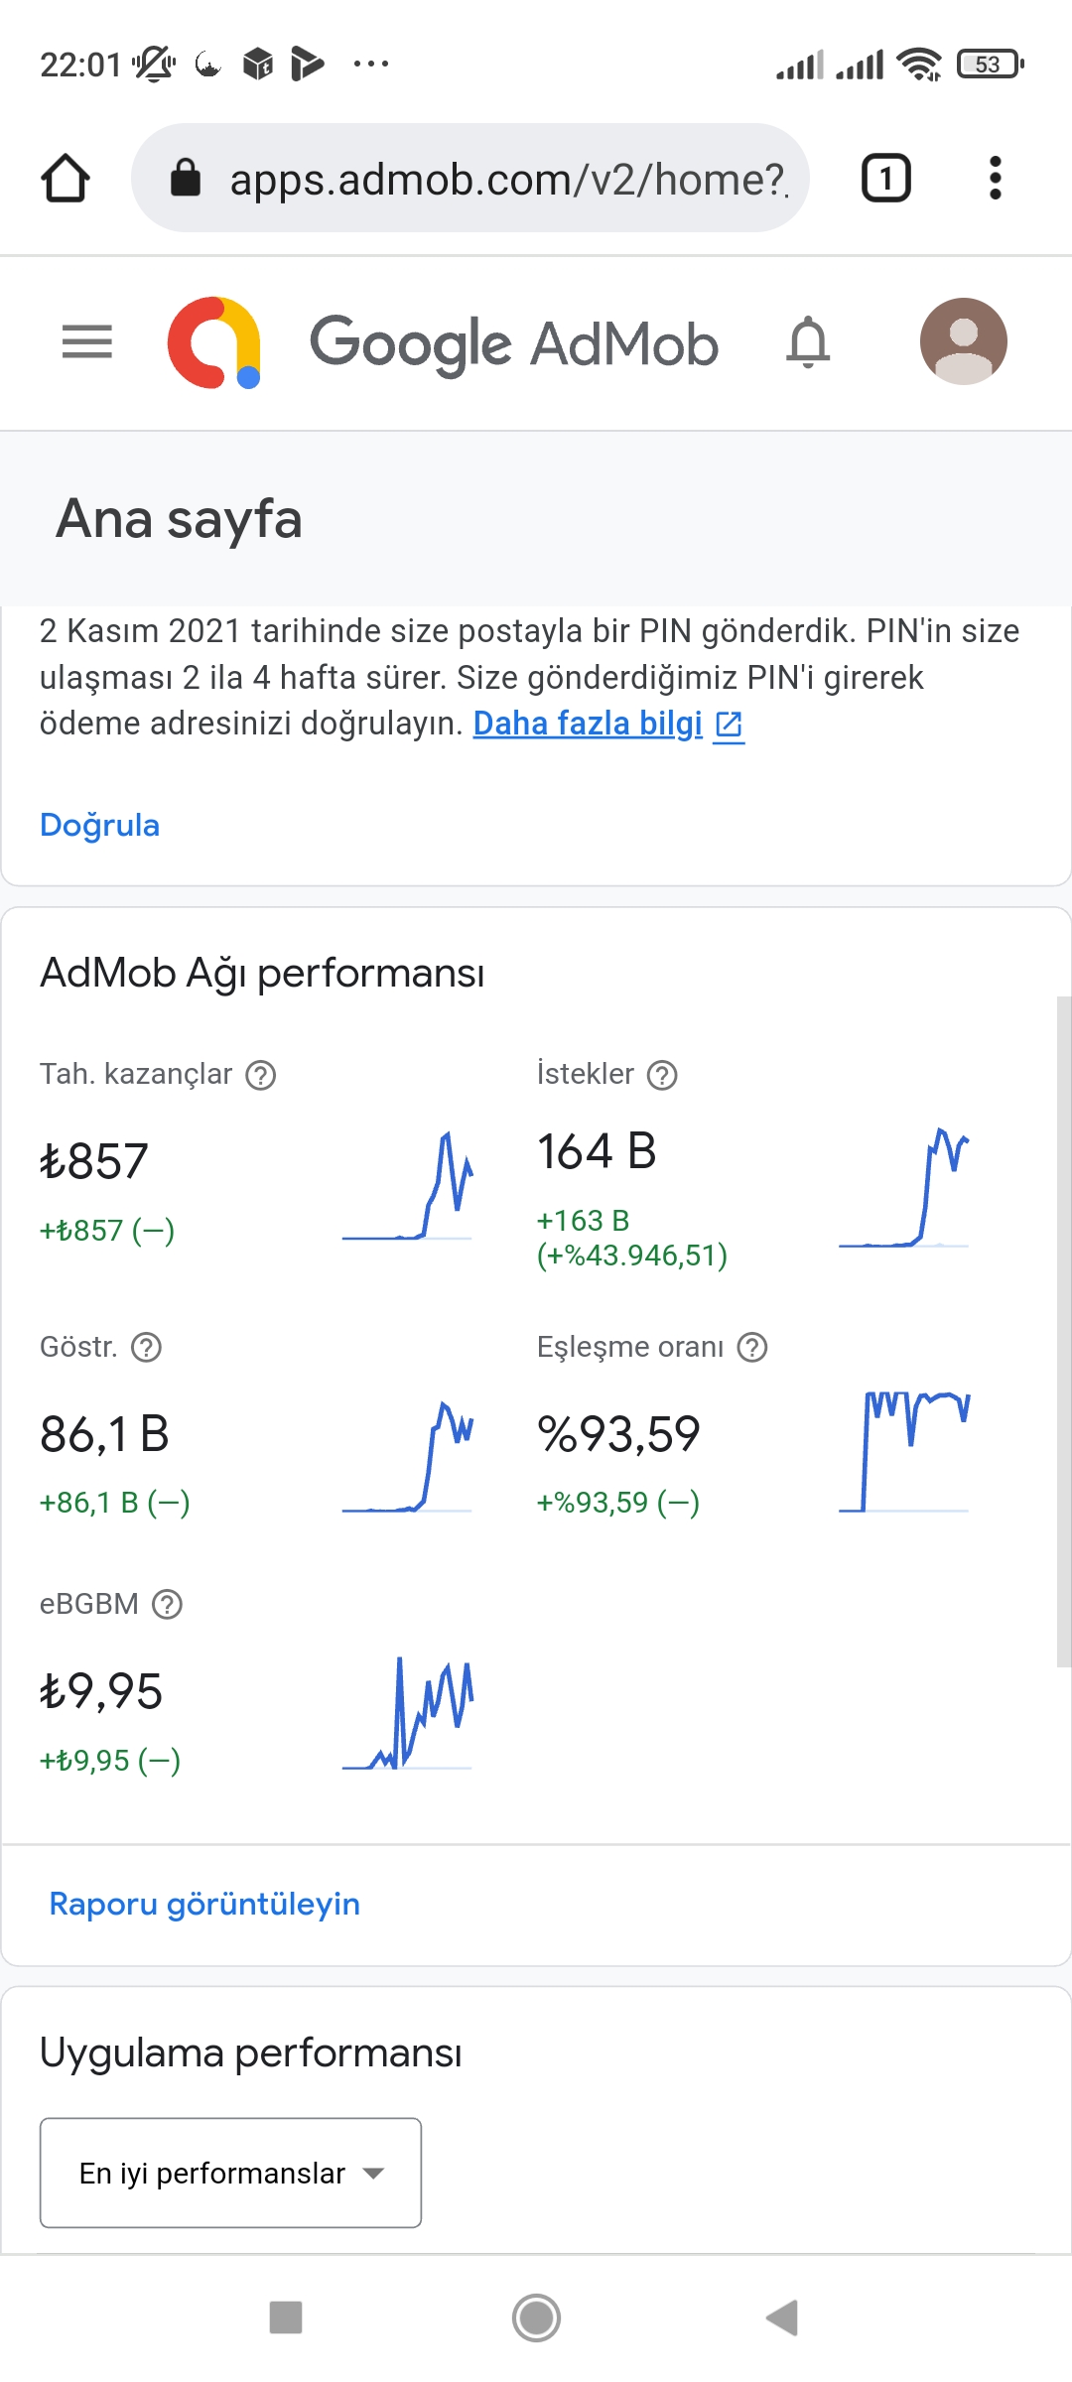The width and height of the screenshot is (1072, 2382).
Task: Open the AdMob hamburger navigation menu
Action: point(87,341)
